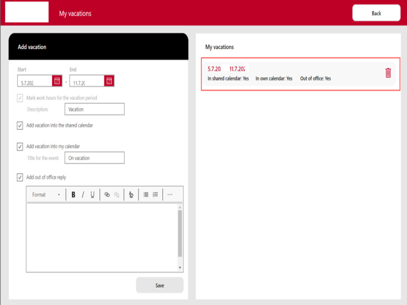The image size is (407, 305).
Task: Insert a hyperlink in the reply
Action: click(x=107, y=194)
